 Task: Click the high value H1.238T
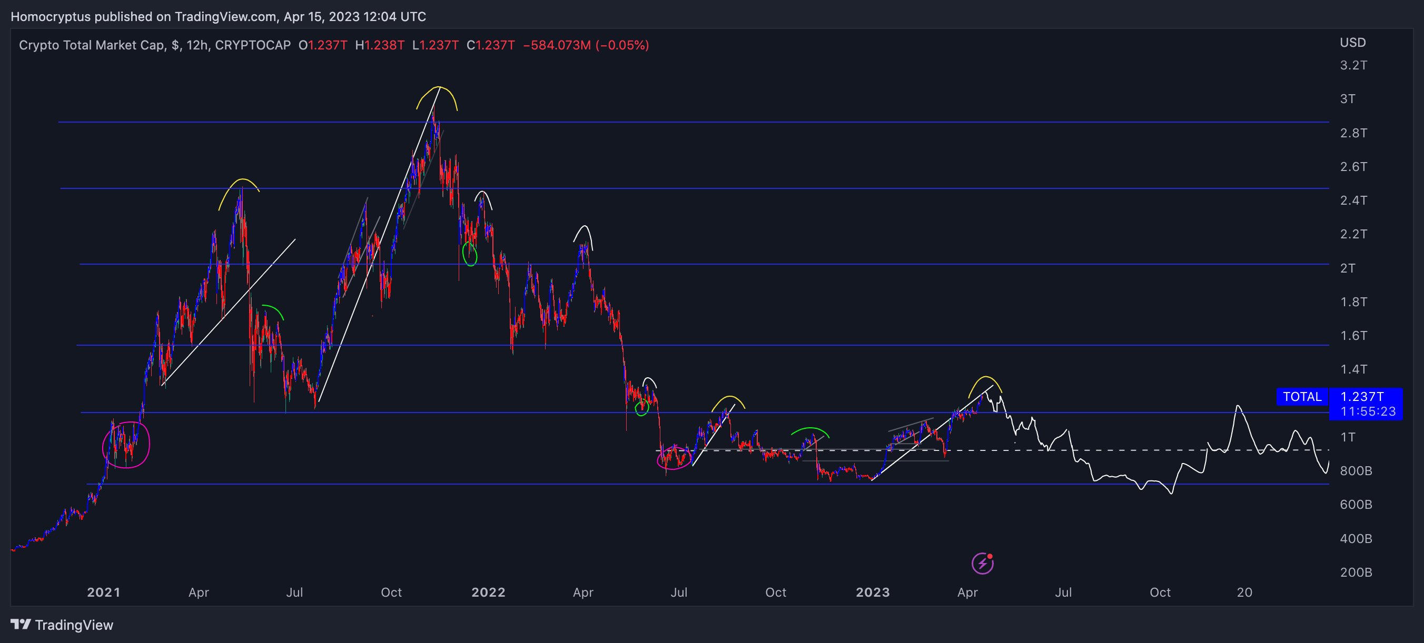[x=380, y=45]
